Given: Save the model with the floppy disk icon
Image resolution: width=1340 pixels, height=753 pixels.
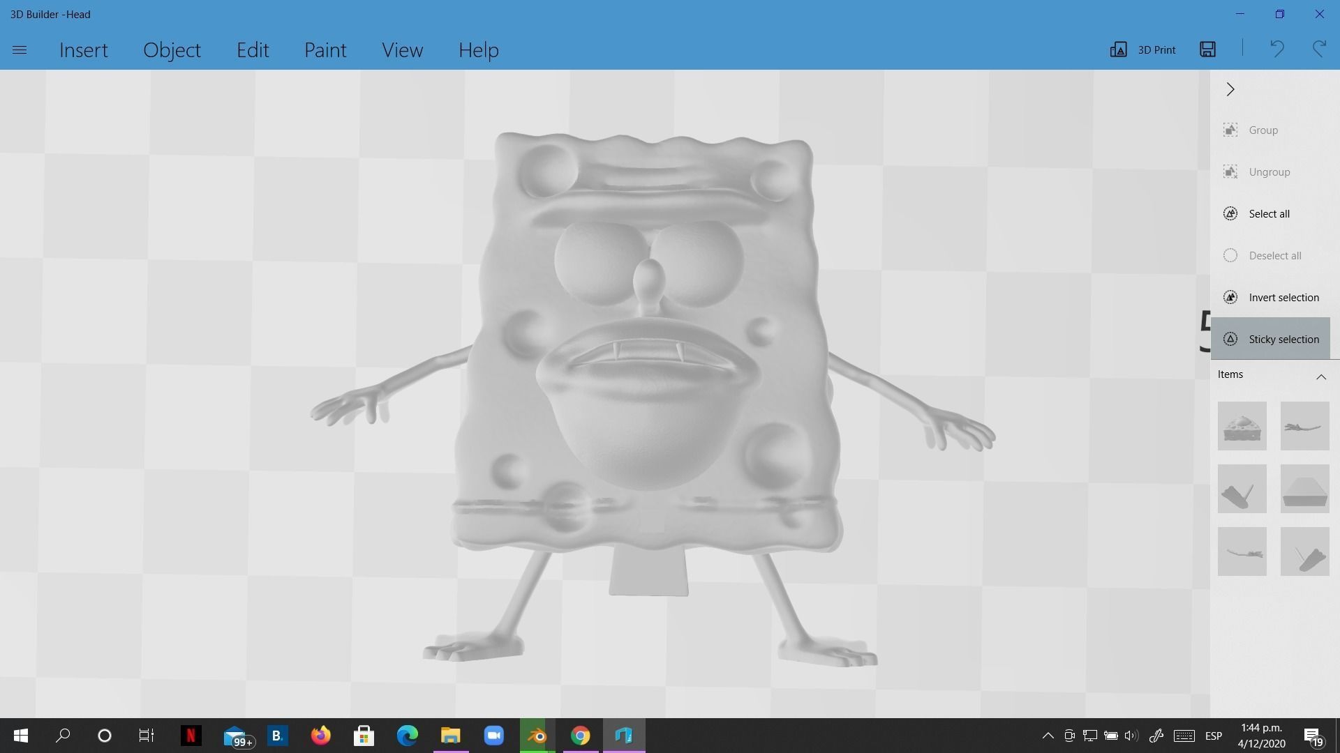Looking at the screenshot, I should pyautogui.click(x=1207, y=49).
